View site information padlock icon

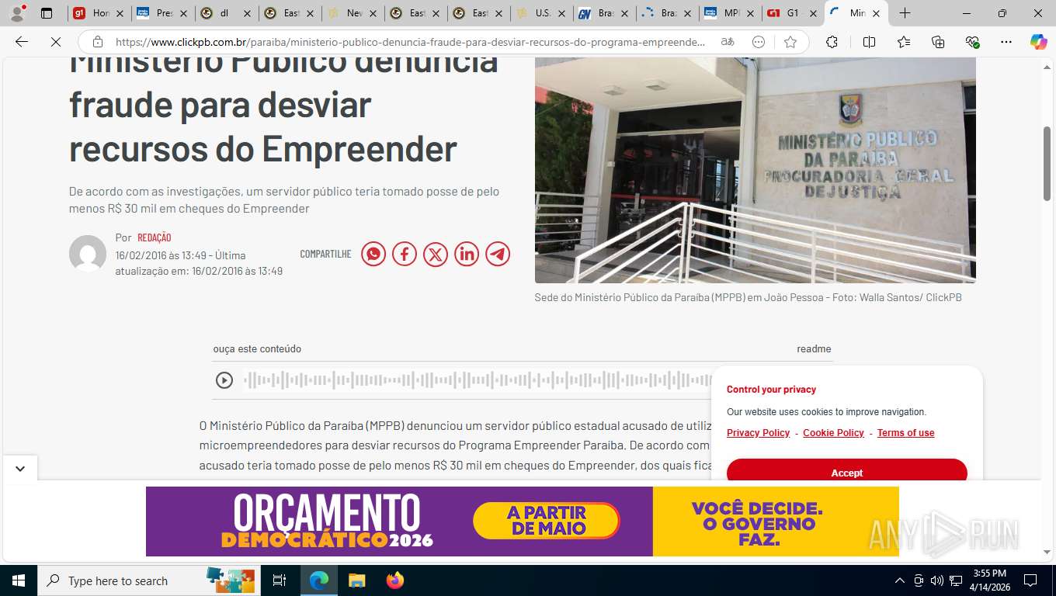coord(97,42)
